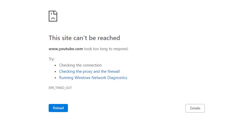Open Checking the proxy and the firewall link

coord(89,71)
